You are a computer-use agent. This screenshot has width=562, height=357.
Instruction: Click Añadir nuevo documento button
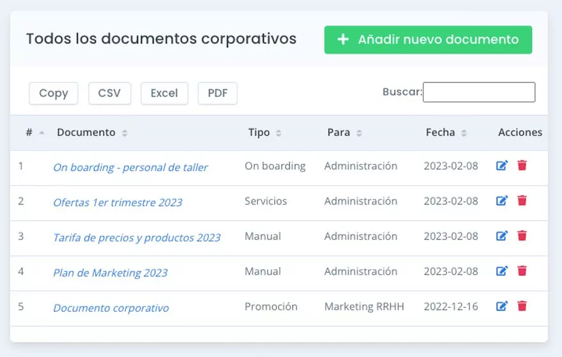(428, 40)
